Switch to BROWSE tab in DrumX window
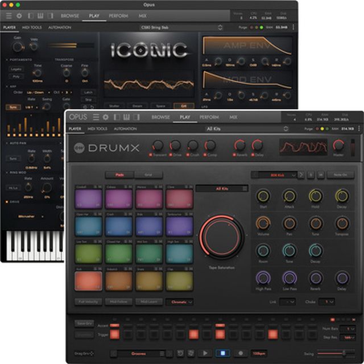 click(x=160, y=117)
